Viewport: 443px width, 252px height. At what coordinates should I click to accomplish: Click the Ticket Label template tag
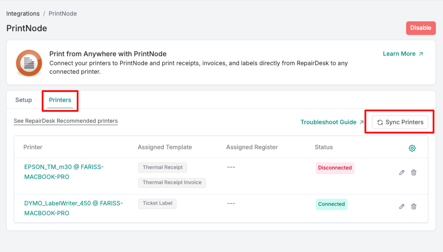coord(158,204)
